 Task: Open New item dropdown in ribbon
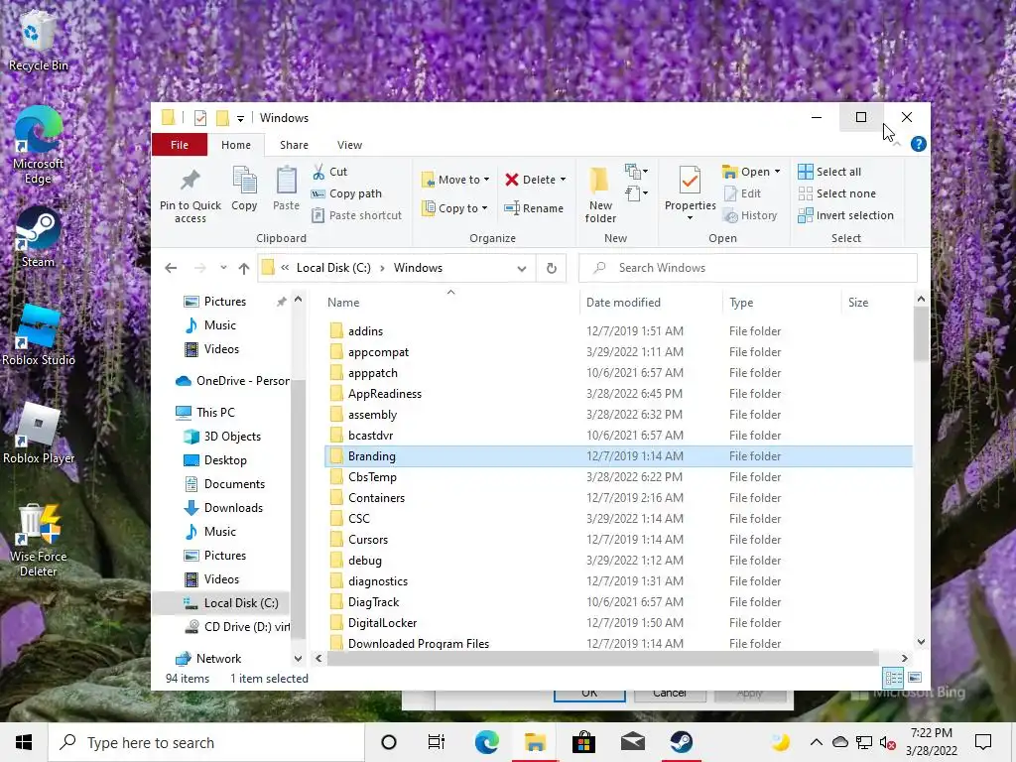pyautogui.click(x=636, y=172)
